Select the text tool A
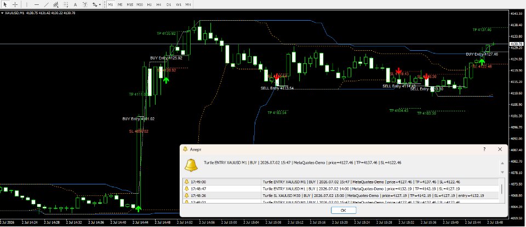The width and height of the screenshot is (526, 227). (x=76, y=5)
